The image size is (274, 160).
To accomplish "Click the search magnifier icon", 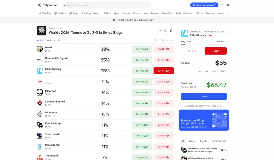I will tap(65, 5).
